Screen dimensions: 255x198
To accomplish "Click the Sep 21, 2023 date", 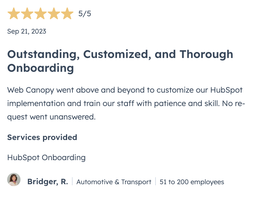I will [x=27, y=31].
